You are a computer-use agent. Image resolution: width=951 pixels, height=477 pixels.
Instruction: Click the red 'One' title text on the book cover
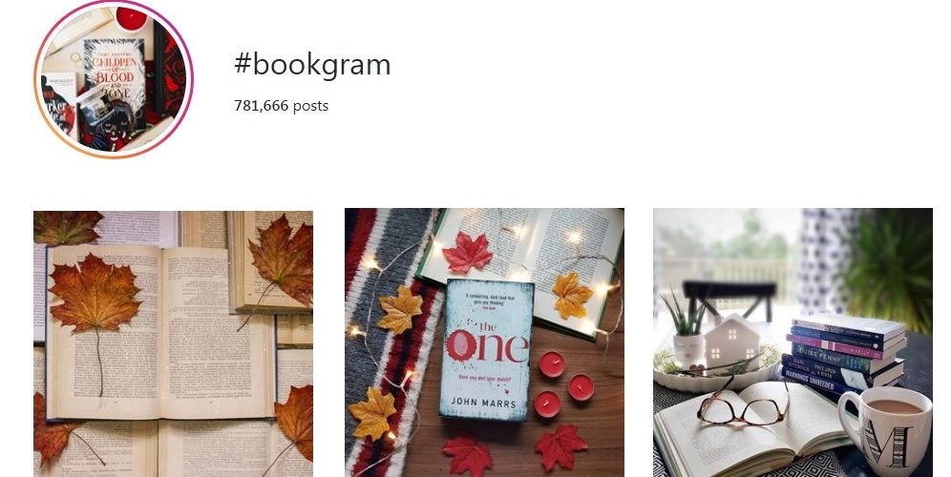coord(488,346)
